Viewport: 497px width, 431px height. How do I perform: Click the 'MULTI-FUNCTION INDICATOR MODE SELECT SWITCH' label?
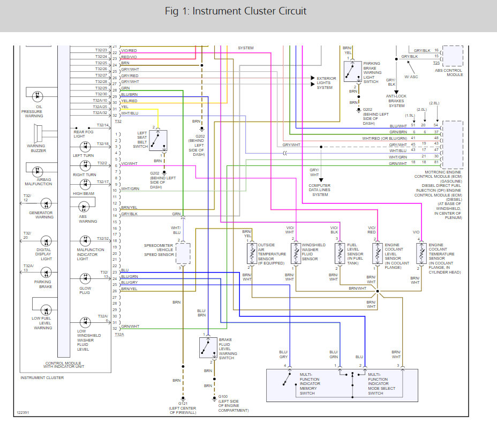pyautogui.click(x=382, y=384)
